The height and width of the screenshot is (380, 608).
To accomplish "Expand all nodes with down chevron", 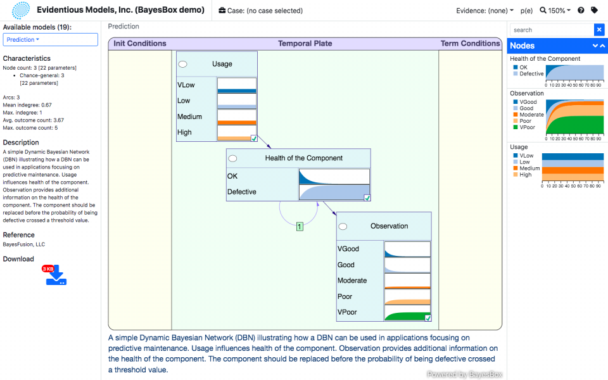I will coord(595,46).
